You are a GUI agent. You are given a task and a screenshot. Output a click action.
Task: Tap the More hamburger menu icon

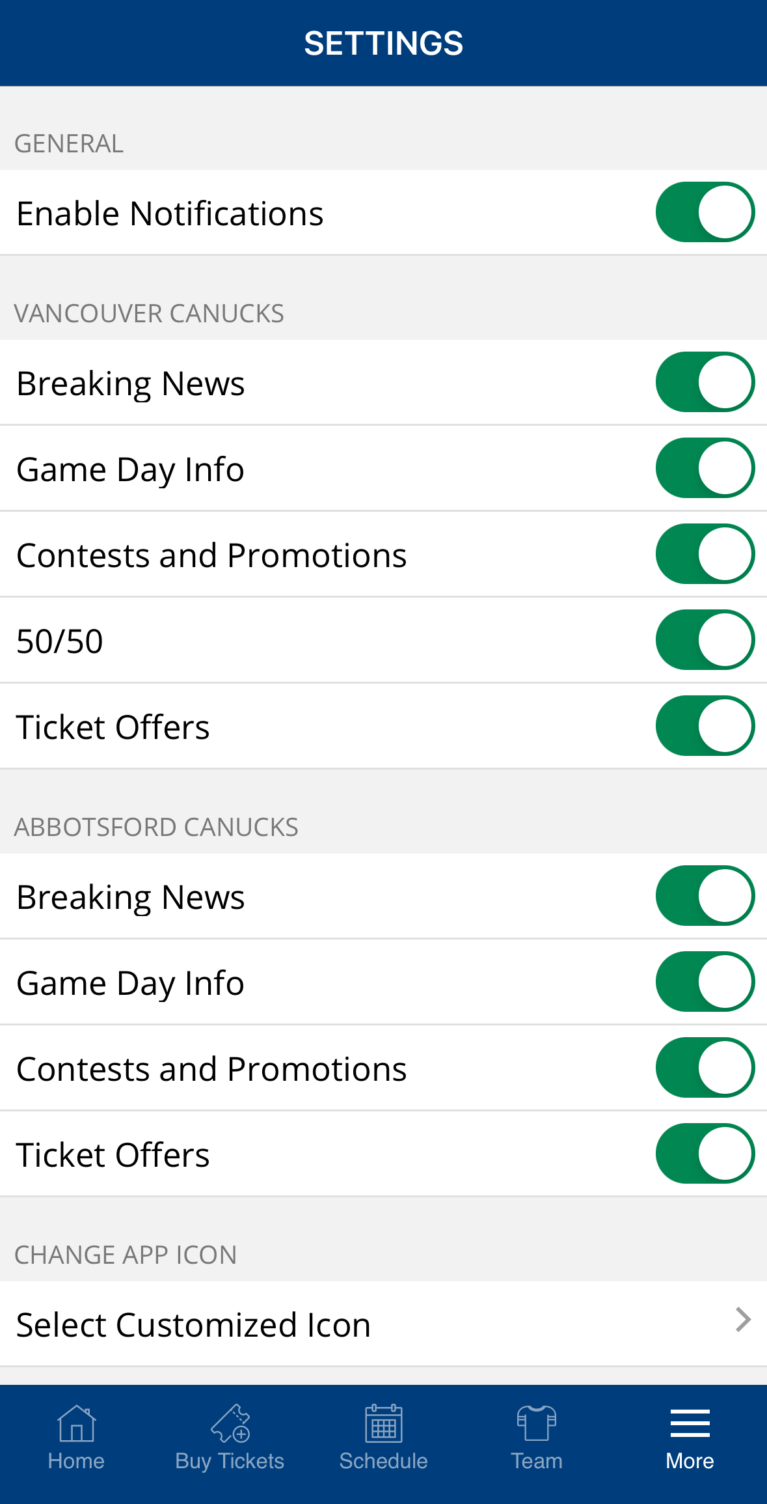[x=690, y=1423]
